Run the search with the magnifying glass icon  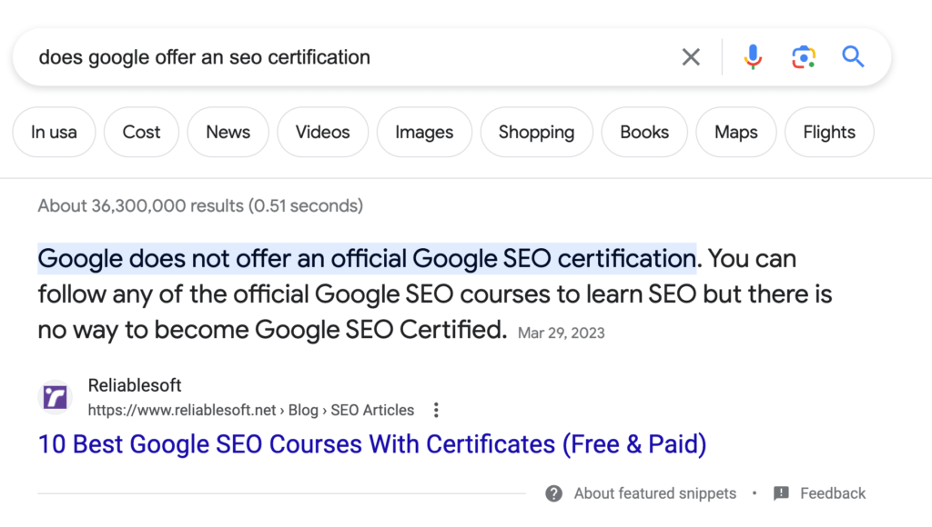(x=853, y=56)
